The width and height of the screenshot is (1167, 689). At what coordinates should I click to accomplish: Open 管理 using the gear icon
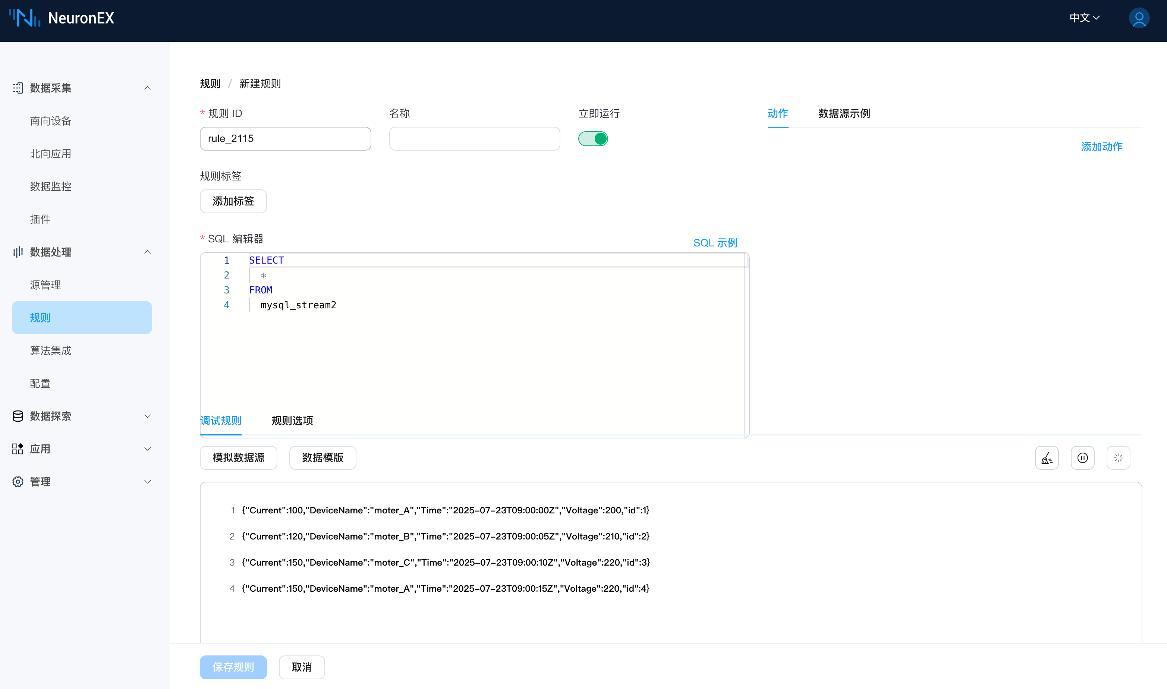[18, 481]
